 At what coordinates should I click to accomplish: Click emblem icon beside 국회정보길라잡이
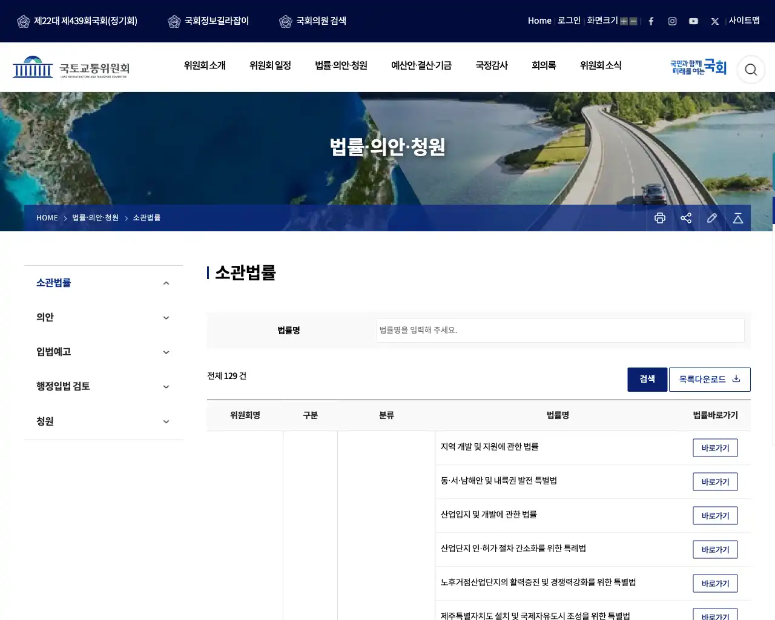(x=174, y=22)
